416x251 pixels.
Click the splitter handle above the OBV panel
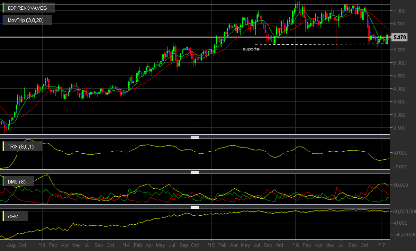195,207
